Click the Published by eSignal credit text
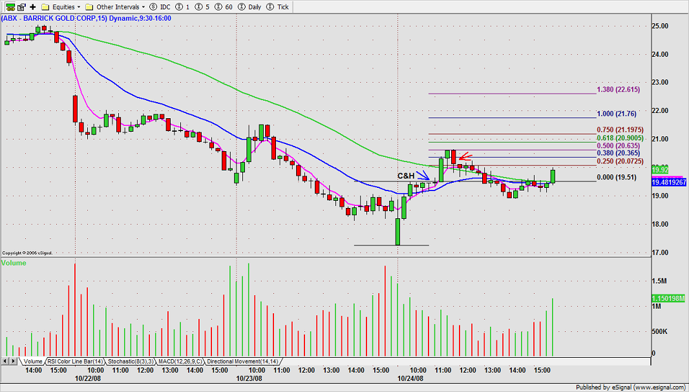 click(630, 387)
